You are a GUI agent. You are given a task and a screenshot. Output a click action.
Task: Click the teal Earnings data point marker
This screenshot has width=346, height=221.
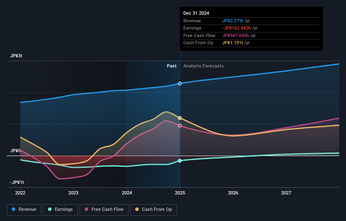click(x=180, y=161)
